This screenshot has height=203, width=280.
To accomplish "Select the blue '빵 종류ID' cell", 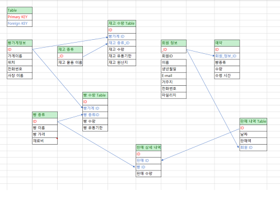I will pyautogui.click(x=95, y=115).
